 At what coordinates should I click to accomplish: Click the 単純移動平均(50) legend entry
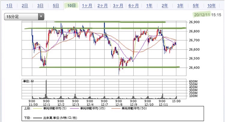134,108
